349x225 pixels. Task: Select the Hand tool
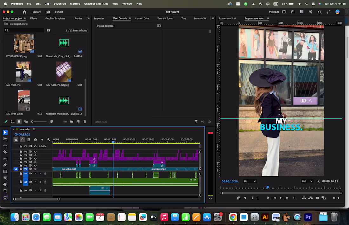click(x=5, y=185)
